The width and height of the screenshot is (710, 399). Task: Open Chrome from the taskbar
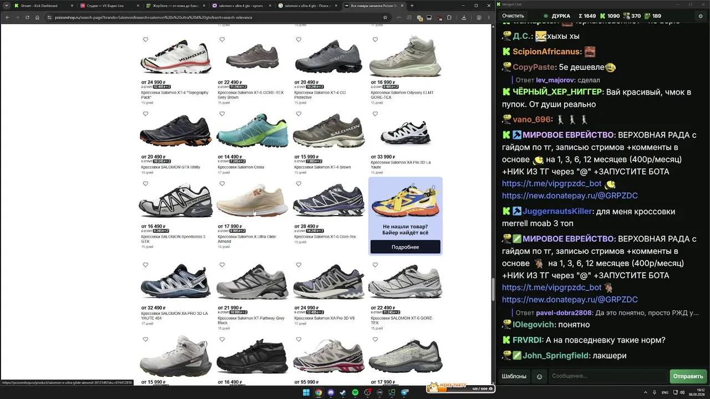coord(319,392)
